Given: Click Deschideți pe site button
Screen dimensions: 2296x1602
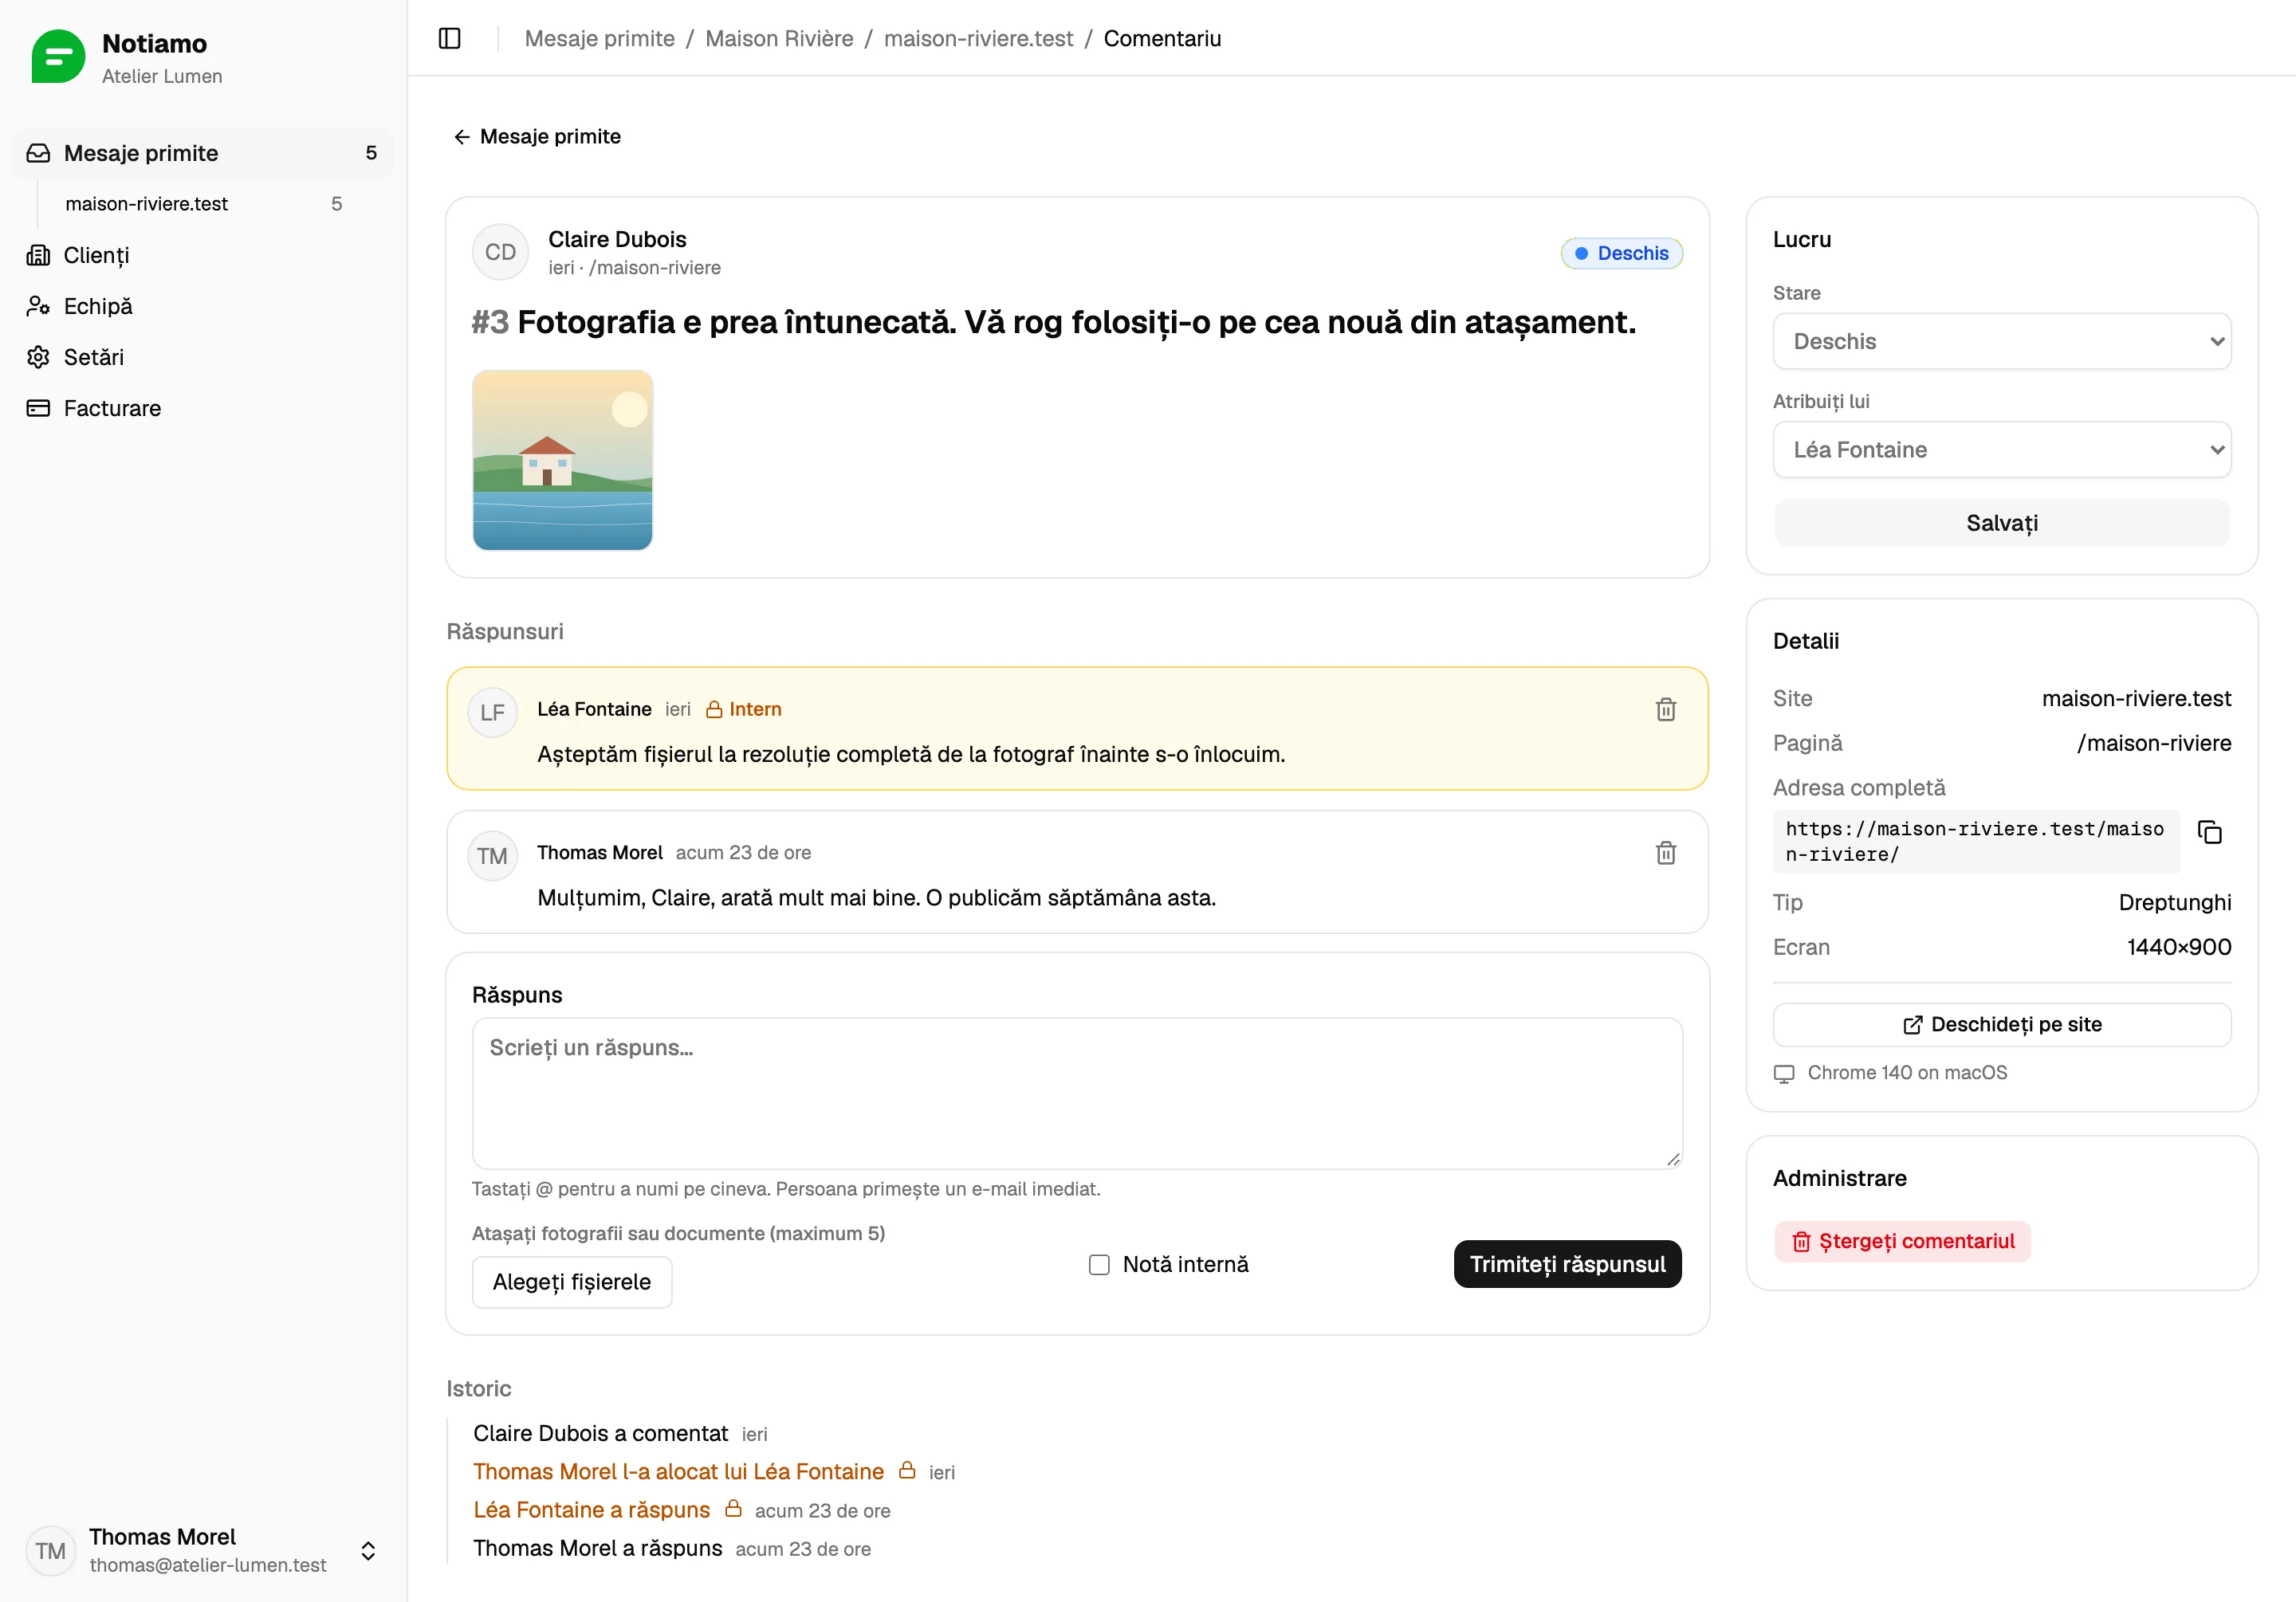Looking at the screenshot, I should point(2001,1024).
